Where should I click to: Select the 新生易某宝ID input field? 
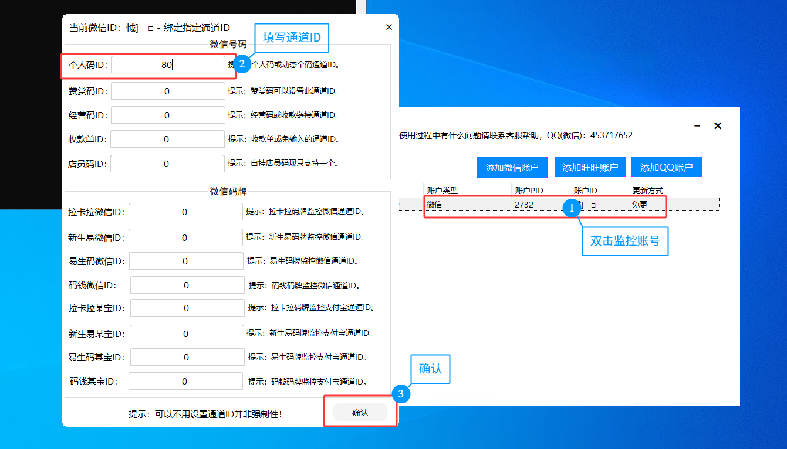(186, 334)
